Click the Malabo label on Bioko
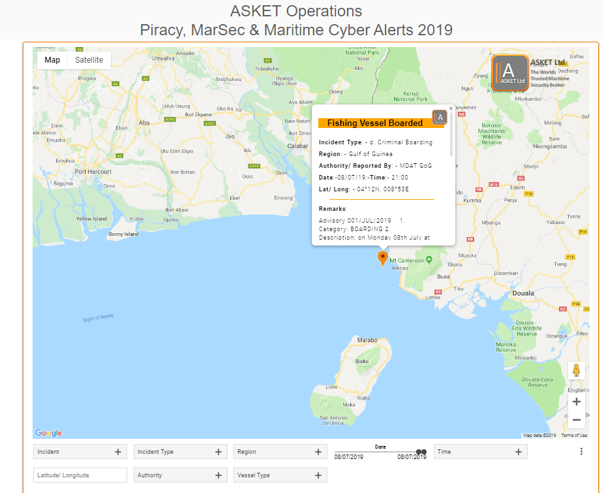Viewport: 604px width, 493px height. pyautogui.click(x=367, y=340)
